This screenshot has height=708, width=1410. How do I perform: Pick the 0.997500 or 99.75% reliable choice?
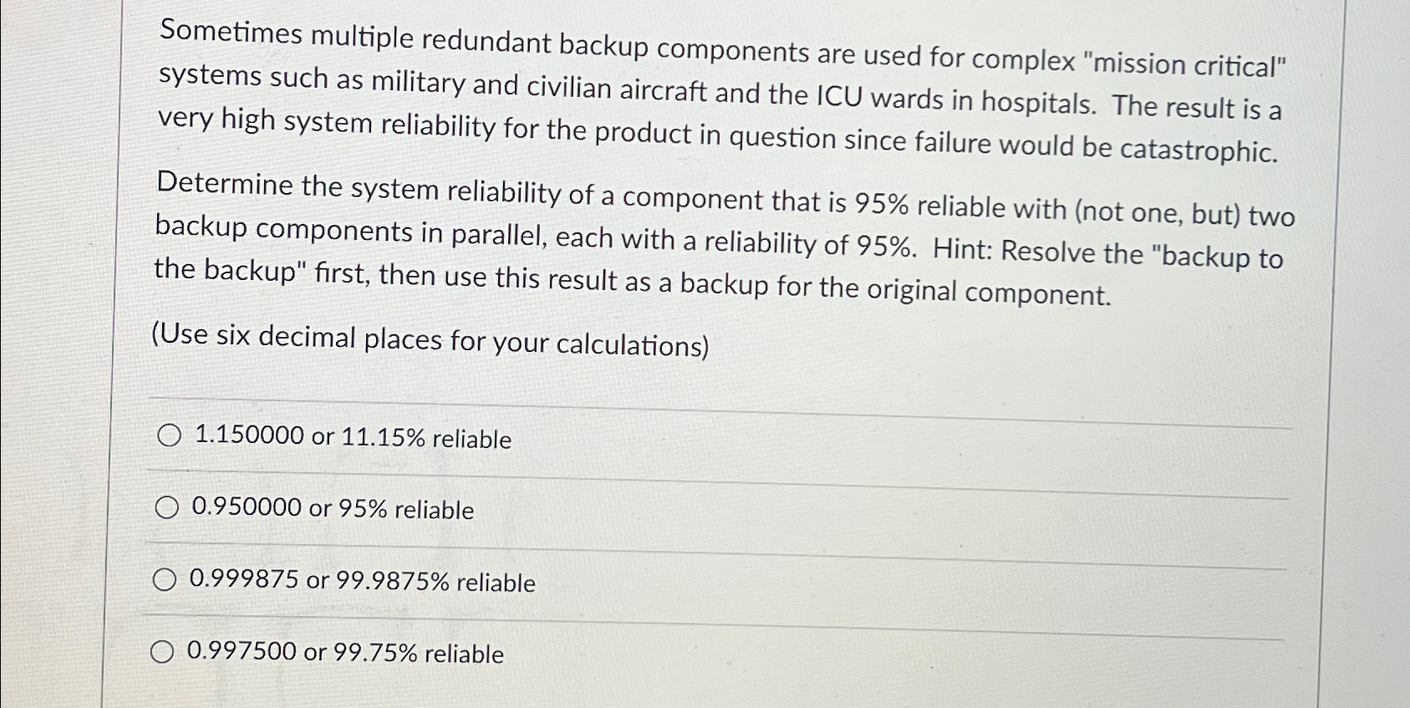(x=164, y=651)
